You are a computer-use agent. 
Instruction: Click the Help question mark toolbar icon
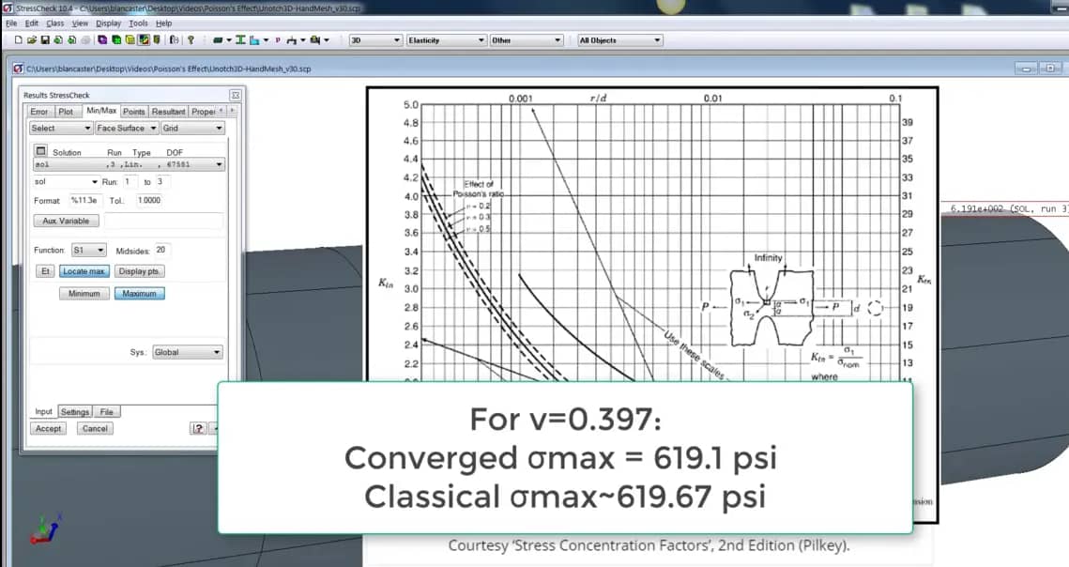191,39
